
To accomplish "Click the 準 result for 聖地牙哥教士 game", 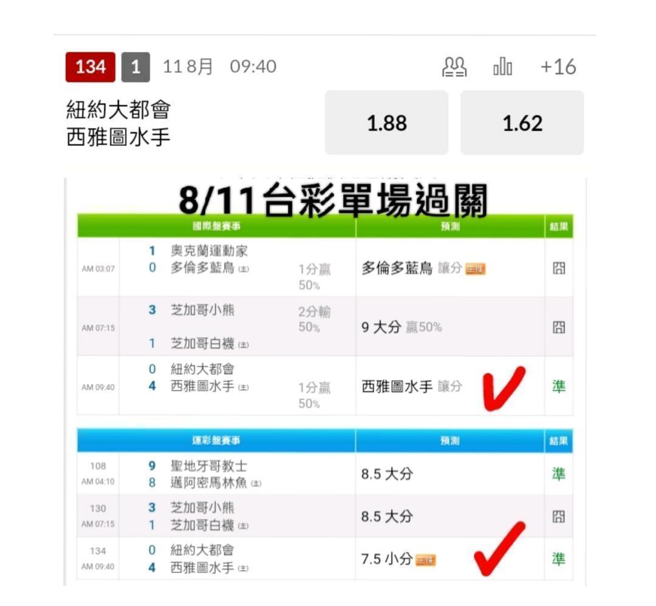I will [559, 474].
